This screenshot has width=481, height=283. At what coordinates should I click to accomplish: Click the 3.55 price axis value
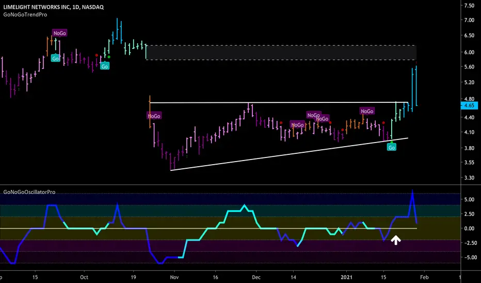click(469, 163)
